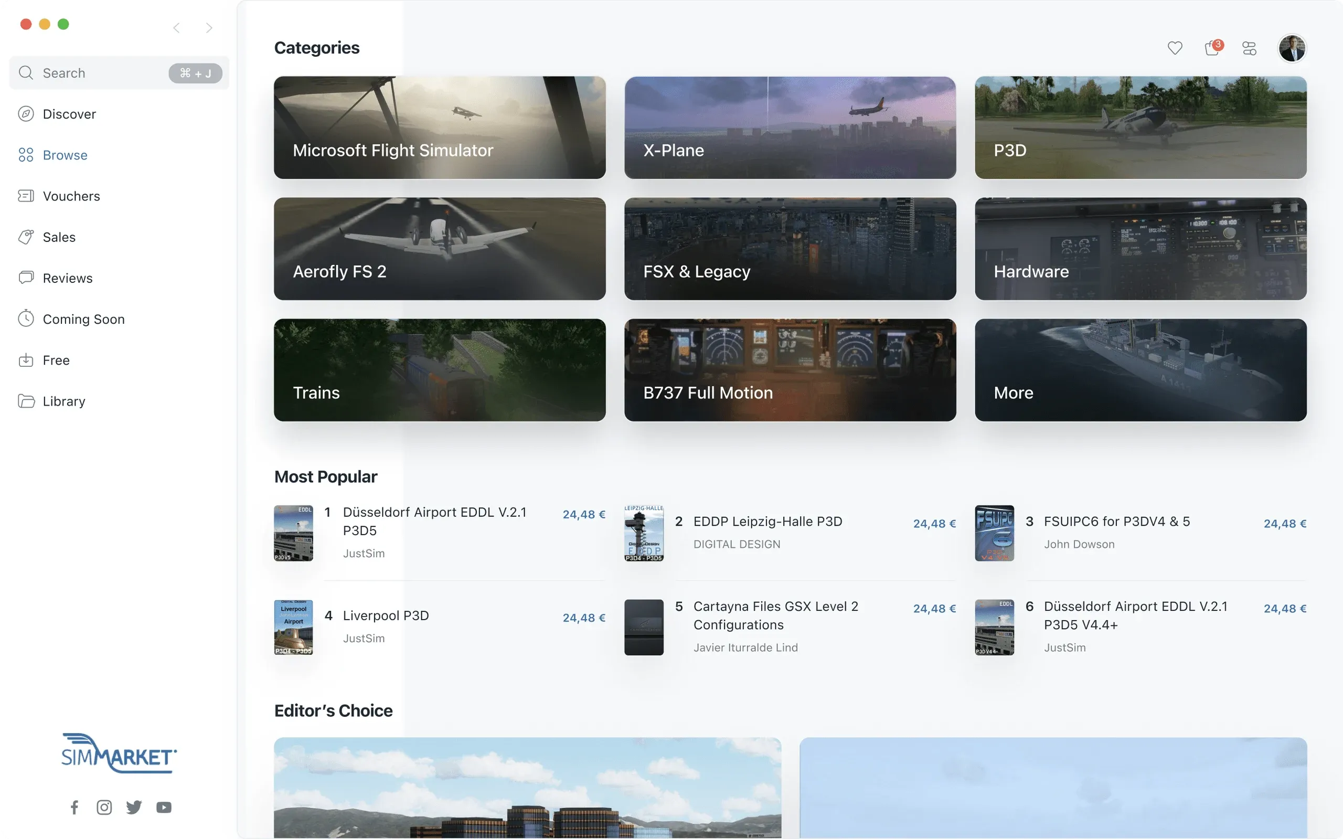Open Düsseldorf Airport EDDL V.2.1 P3D5 V4.4+

click(1136, 615)
